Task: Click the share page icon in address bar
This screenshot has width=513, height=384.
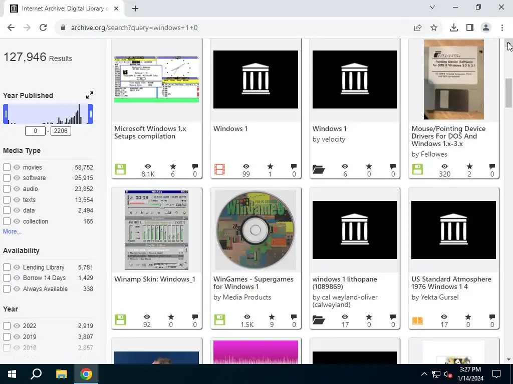Action: pos(418,28)
